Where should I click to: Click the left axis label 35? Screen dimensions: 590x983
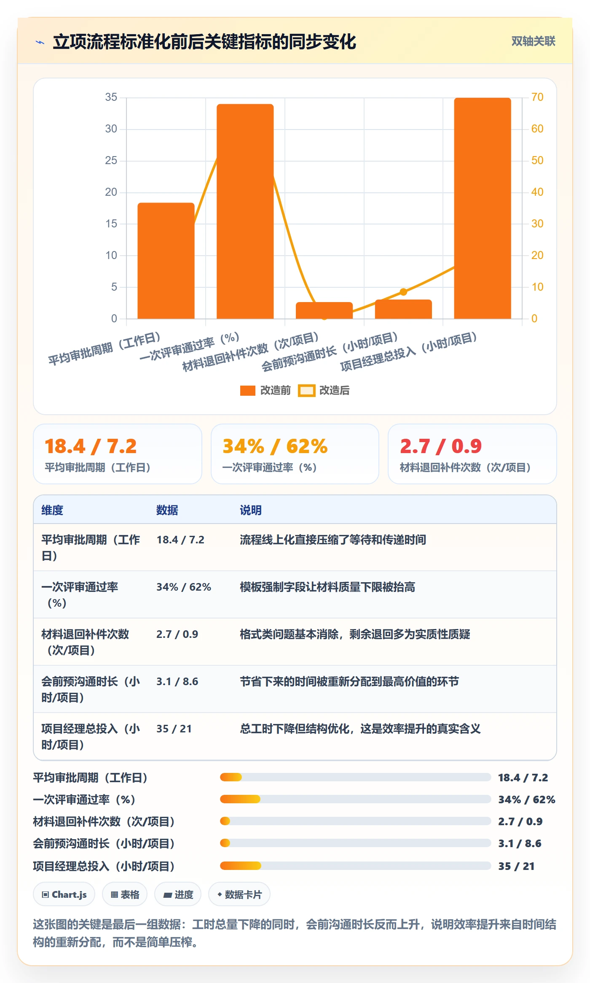pos(111,97)
